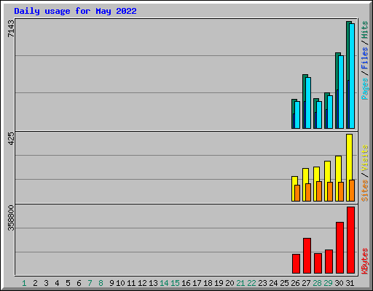Select the KBytes legend label

tap(365, 261)
